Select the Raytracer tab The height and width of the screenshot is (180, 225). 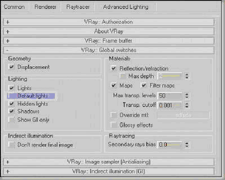point(78,7)
